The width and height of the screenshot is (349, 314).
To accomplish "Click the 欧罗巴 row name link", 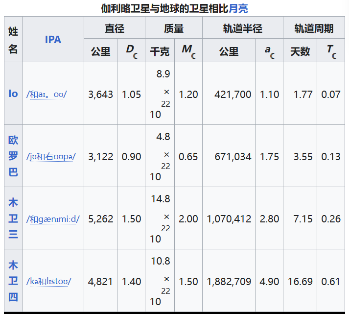I will point(13,156).
